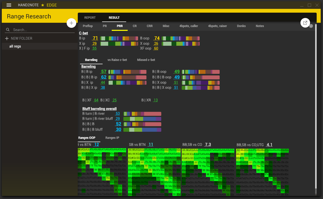Click the SB vs BTN 11 range link
Image resolution: width=323 pixels, height=199 pixels.
click(151, 144)
